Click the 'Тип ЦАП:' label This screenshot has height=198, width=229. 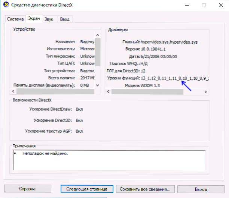(x=66, y=63)
